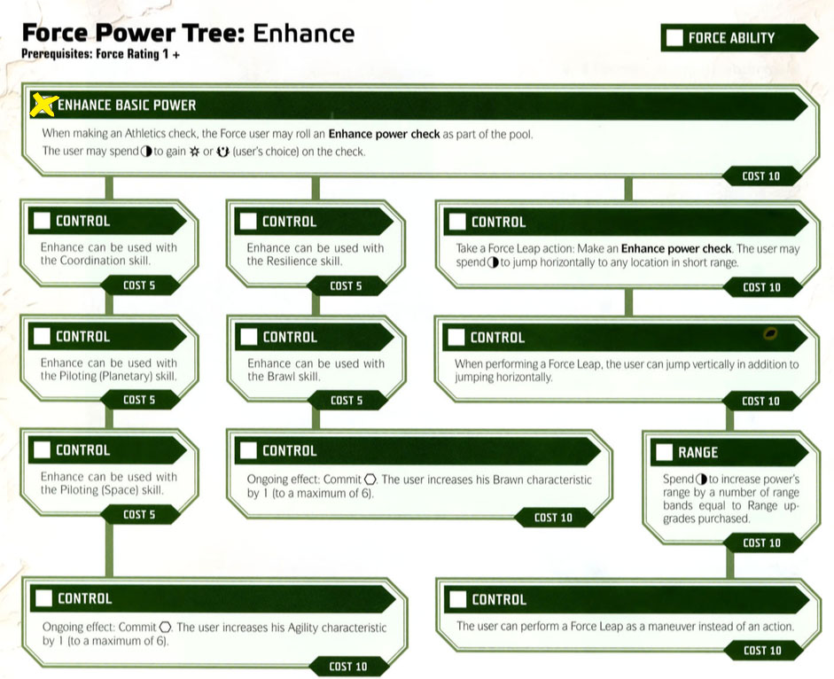The image size is (834, 679).
Task: Check the Force Ability legend checkbox
Action: [x=675, y=37]
